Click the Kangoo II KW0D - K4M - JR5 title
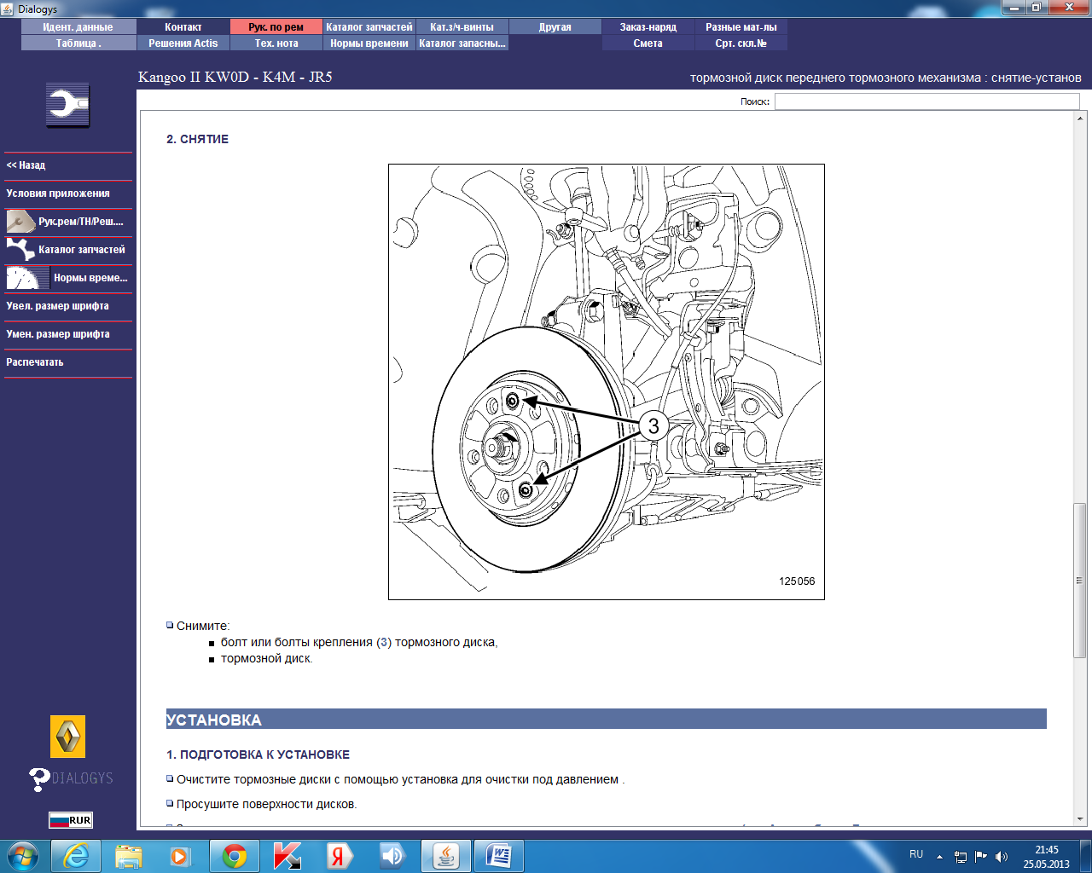The width and height of the screenshot is (1092, 873). [x=235, y=77]
